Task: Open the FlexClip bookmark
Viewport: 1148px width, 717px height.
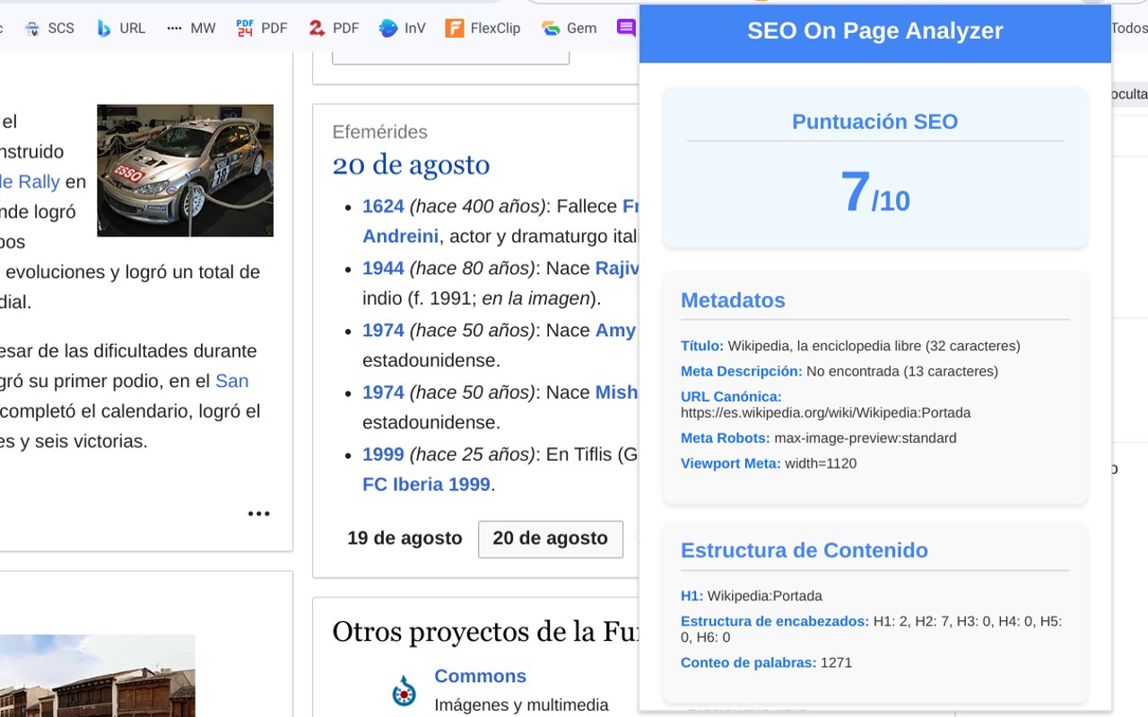Action: pos(483,28)
